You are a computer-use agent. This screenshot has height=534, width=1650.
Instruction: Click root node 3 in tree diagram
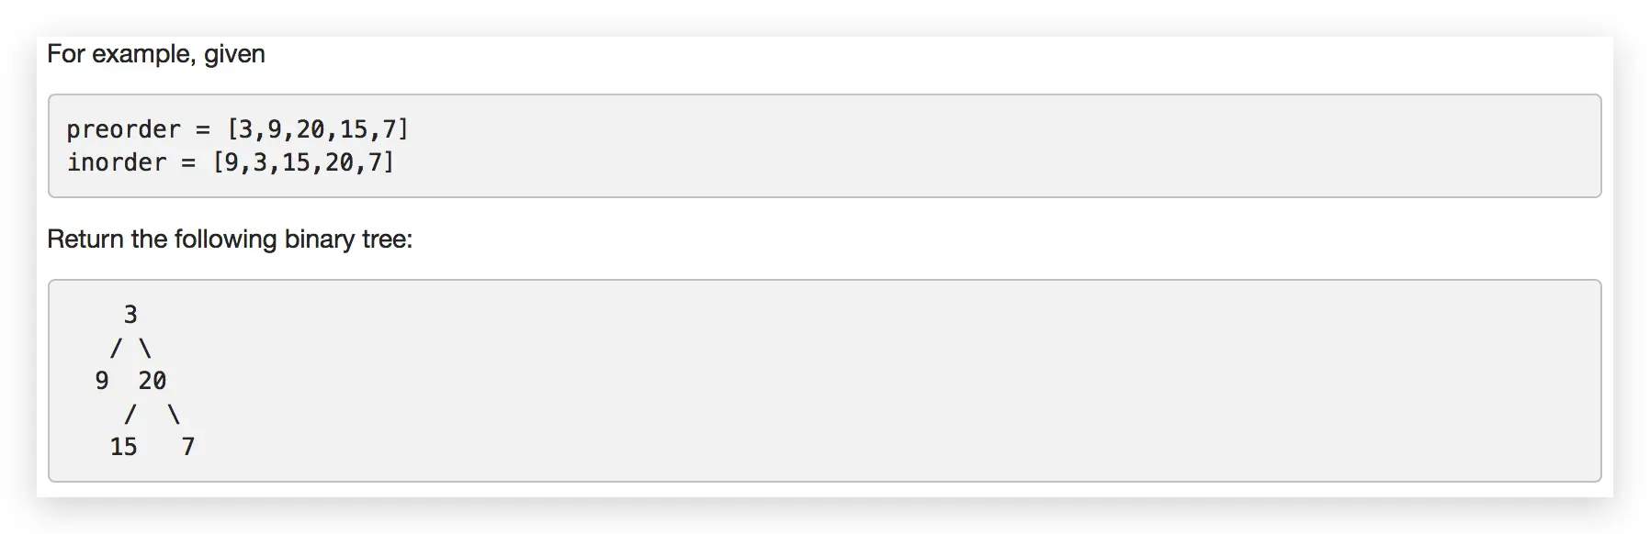point(130,315)
